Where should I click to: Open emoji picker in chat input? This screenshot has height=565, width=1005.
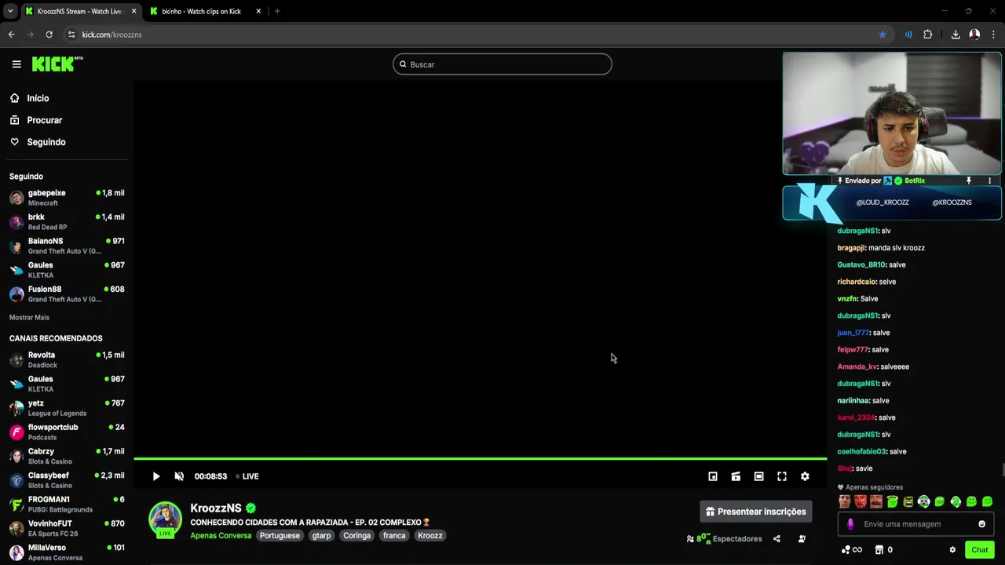tap(981, 524)
